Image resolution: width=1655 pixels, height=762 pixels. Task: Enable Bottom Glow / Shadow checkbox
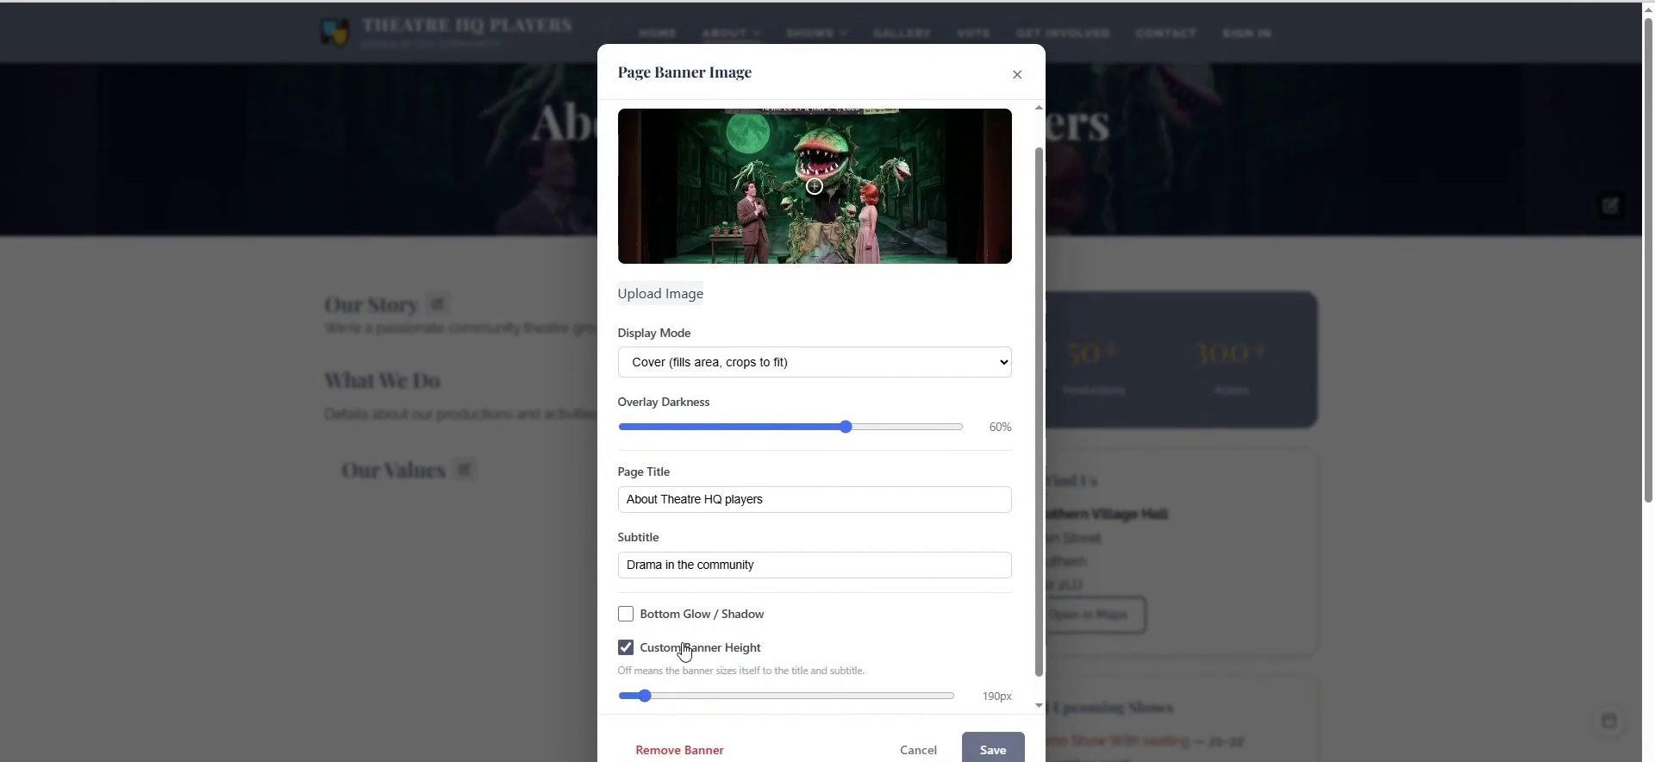coord(626,615)
